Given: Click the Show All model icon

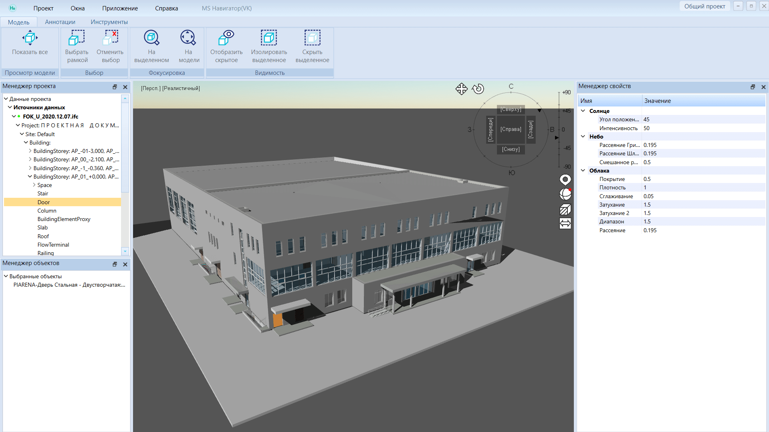Looking at the screenshot, I should [30, 38].
